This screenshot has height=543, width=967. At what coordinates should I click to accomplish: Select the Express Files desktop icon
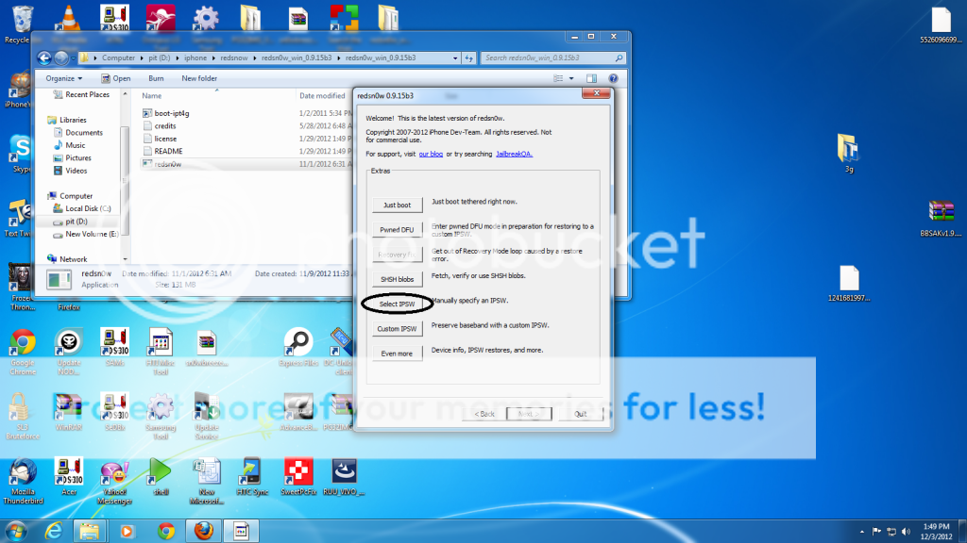click(x=298, y=348)
